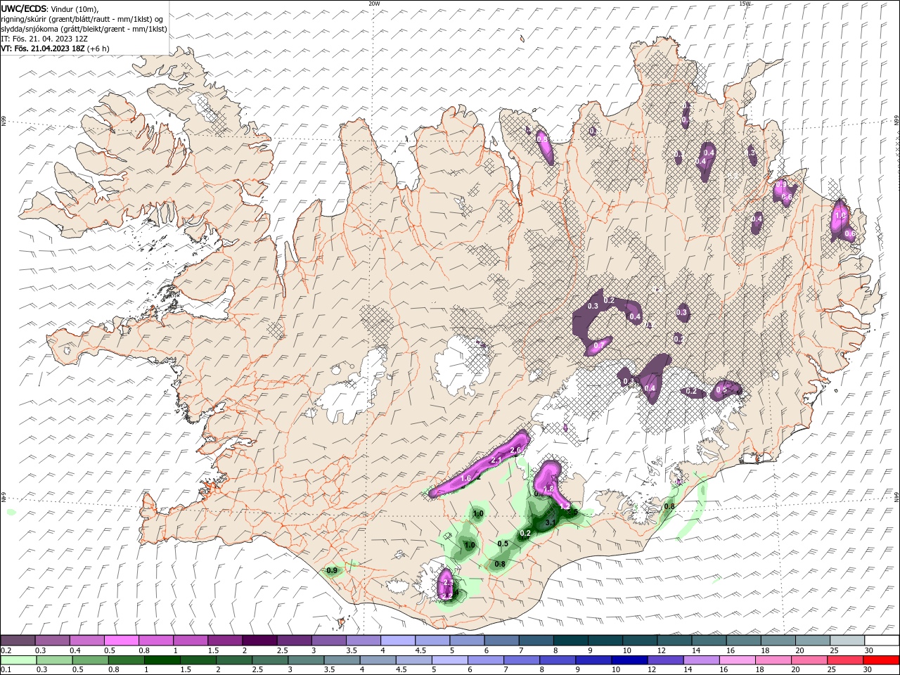Click the 'rigning/skúrir' legend description line

point(82,19)
